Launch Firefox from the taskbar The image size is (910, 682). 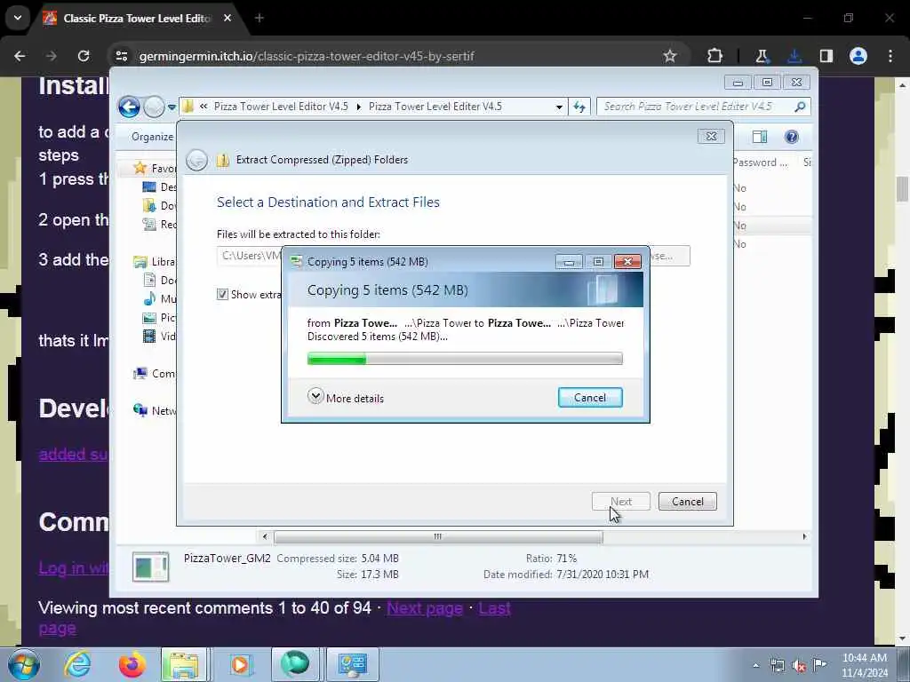click(132, 664)
